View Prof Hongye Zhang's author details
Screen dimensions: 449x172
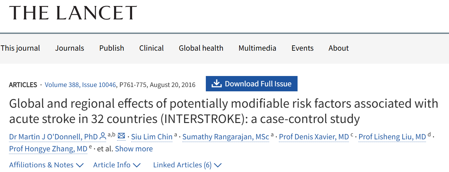click(x=48, y=149)
